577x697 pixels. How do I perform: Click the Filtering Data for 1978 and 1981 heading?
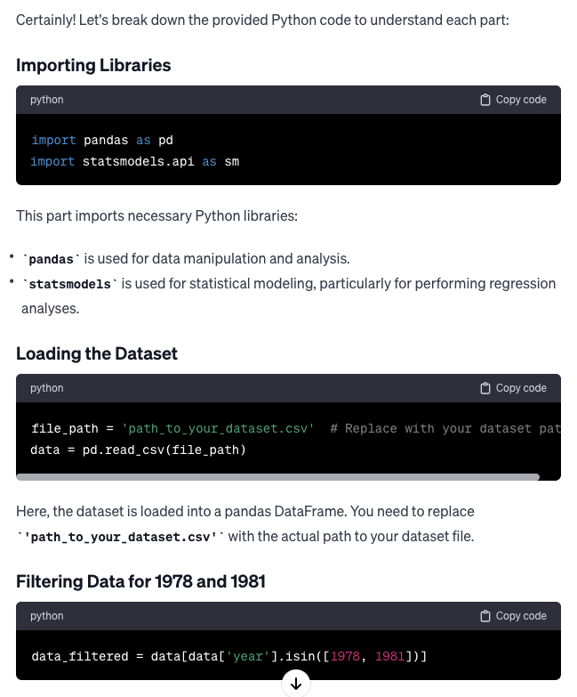click(x=140, y=581)
